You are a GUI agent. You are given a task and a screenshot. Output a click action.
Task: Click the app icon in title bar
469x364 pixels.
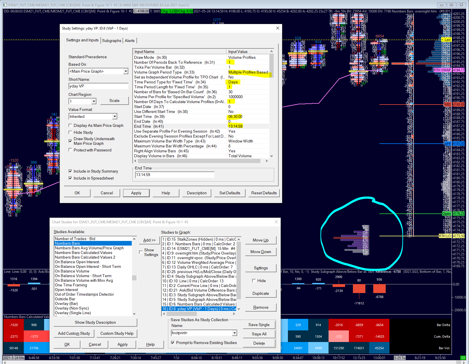pyautogui.click(x=4, y=5)
